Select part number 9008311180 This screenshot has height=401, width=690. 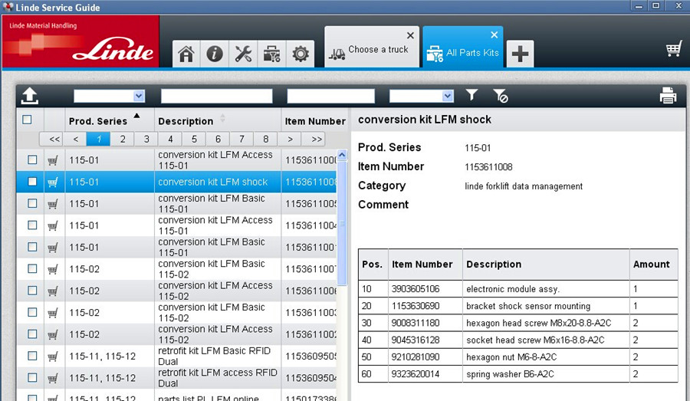click(416, 323)
